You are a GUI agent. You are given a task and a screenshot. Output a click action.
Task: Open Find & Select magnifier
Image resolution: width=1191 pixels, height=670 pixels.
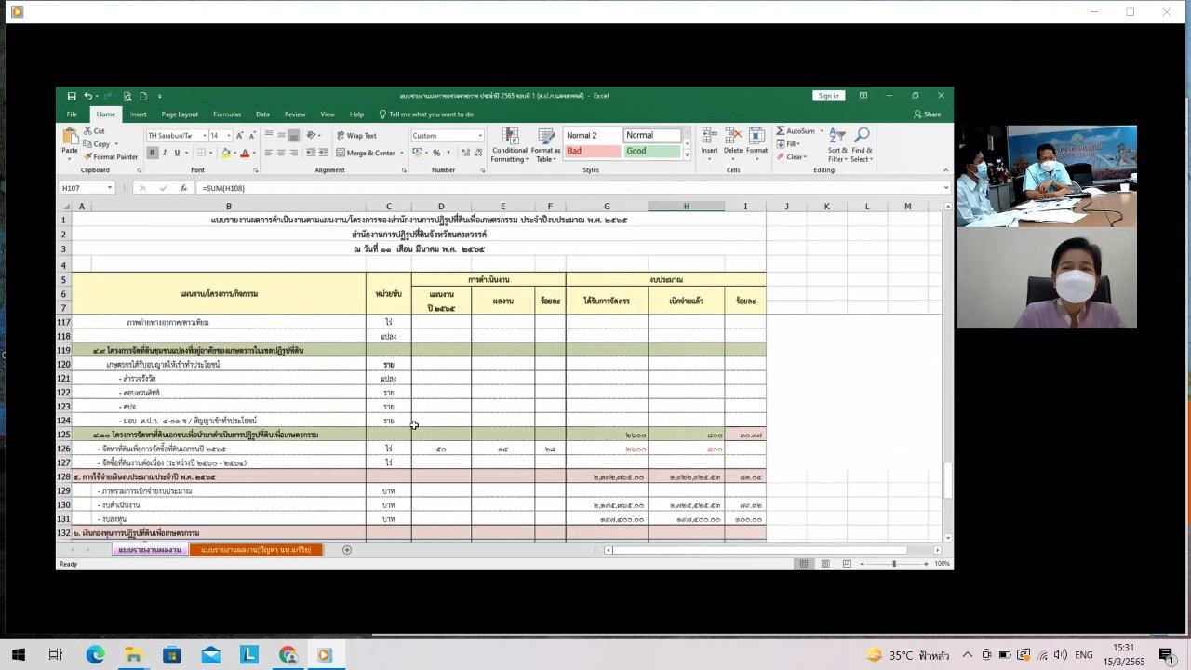862,144
